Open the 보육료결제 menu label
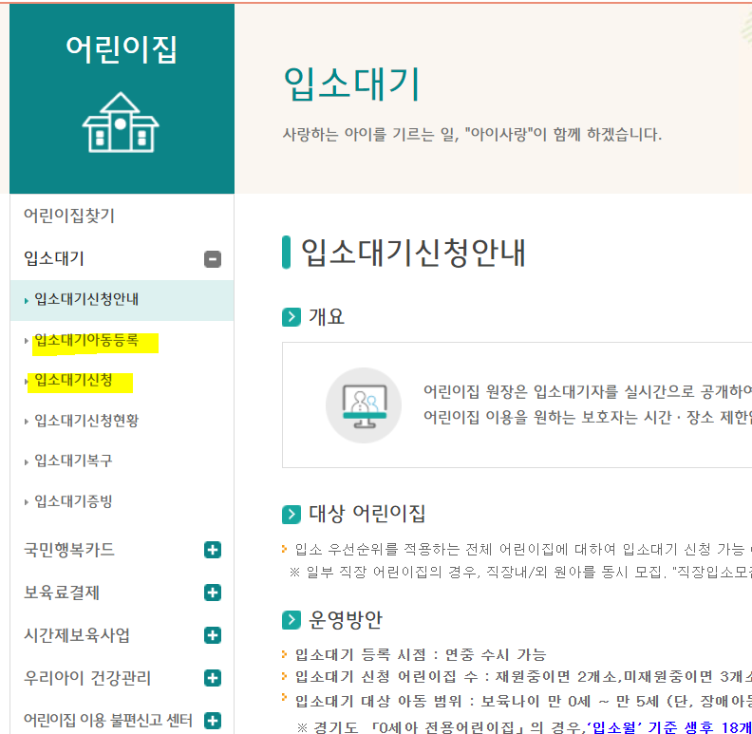 [62, 593]
